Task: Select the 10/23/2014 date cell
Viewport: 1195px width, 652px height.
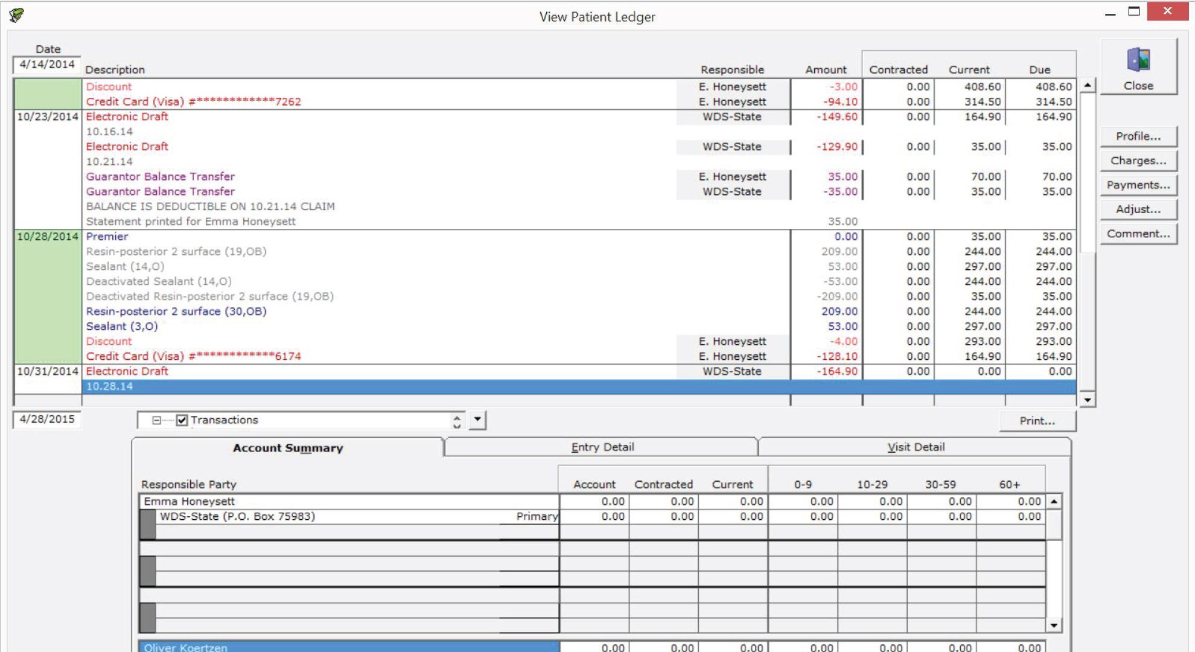Action: pyautogui.click(x=48, y=117)
